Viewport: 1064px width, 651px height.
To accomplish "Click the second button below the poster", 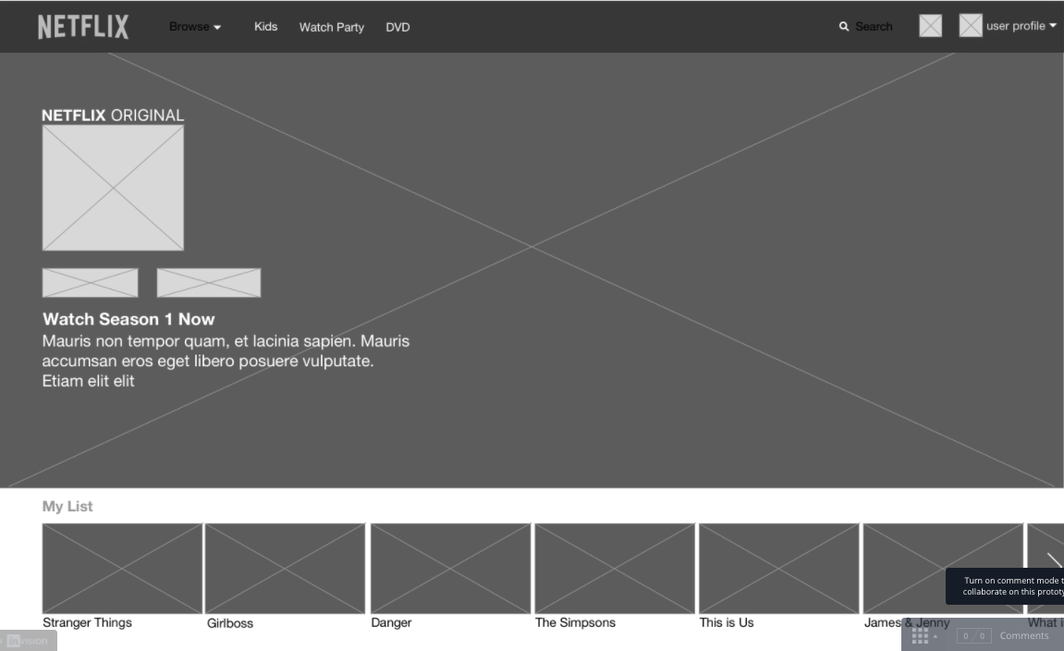I will [208, 282].
